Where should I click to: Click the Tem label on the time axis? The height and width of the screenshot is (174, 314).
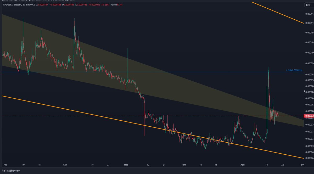(x=184, y=165)
